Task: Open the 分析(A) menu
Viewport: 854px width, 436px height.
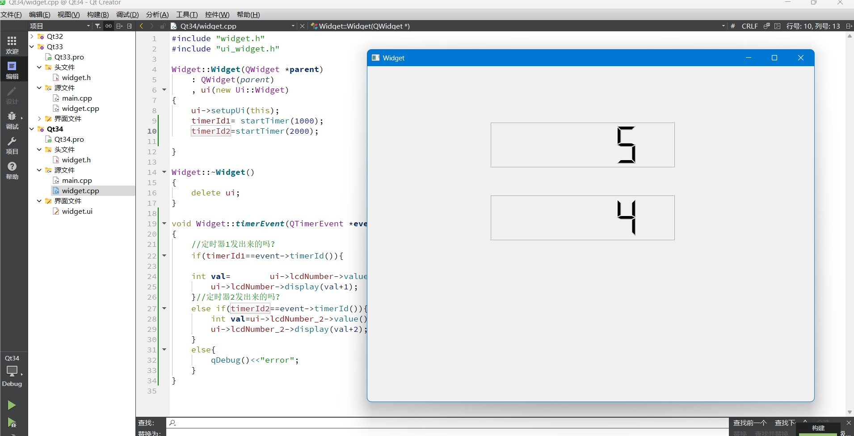Action: coord(157,14)
